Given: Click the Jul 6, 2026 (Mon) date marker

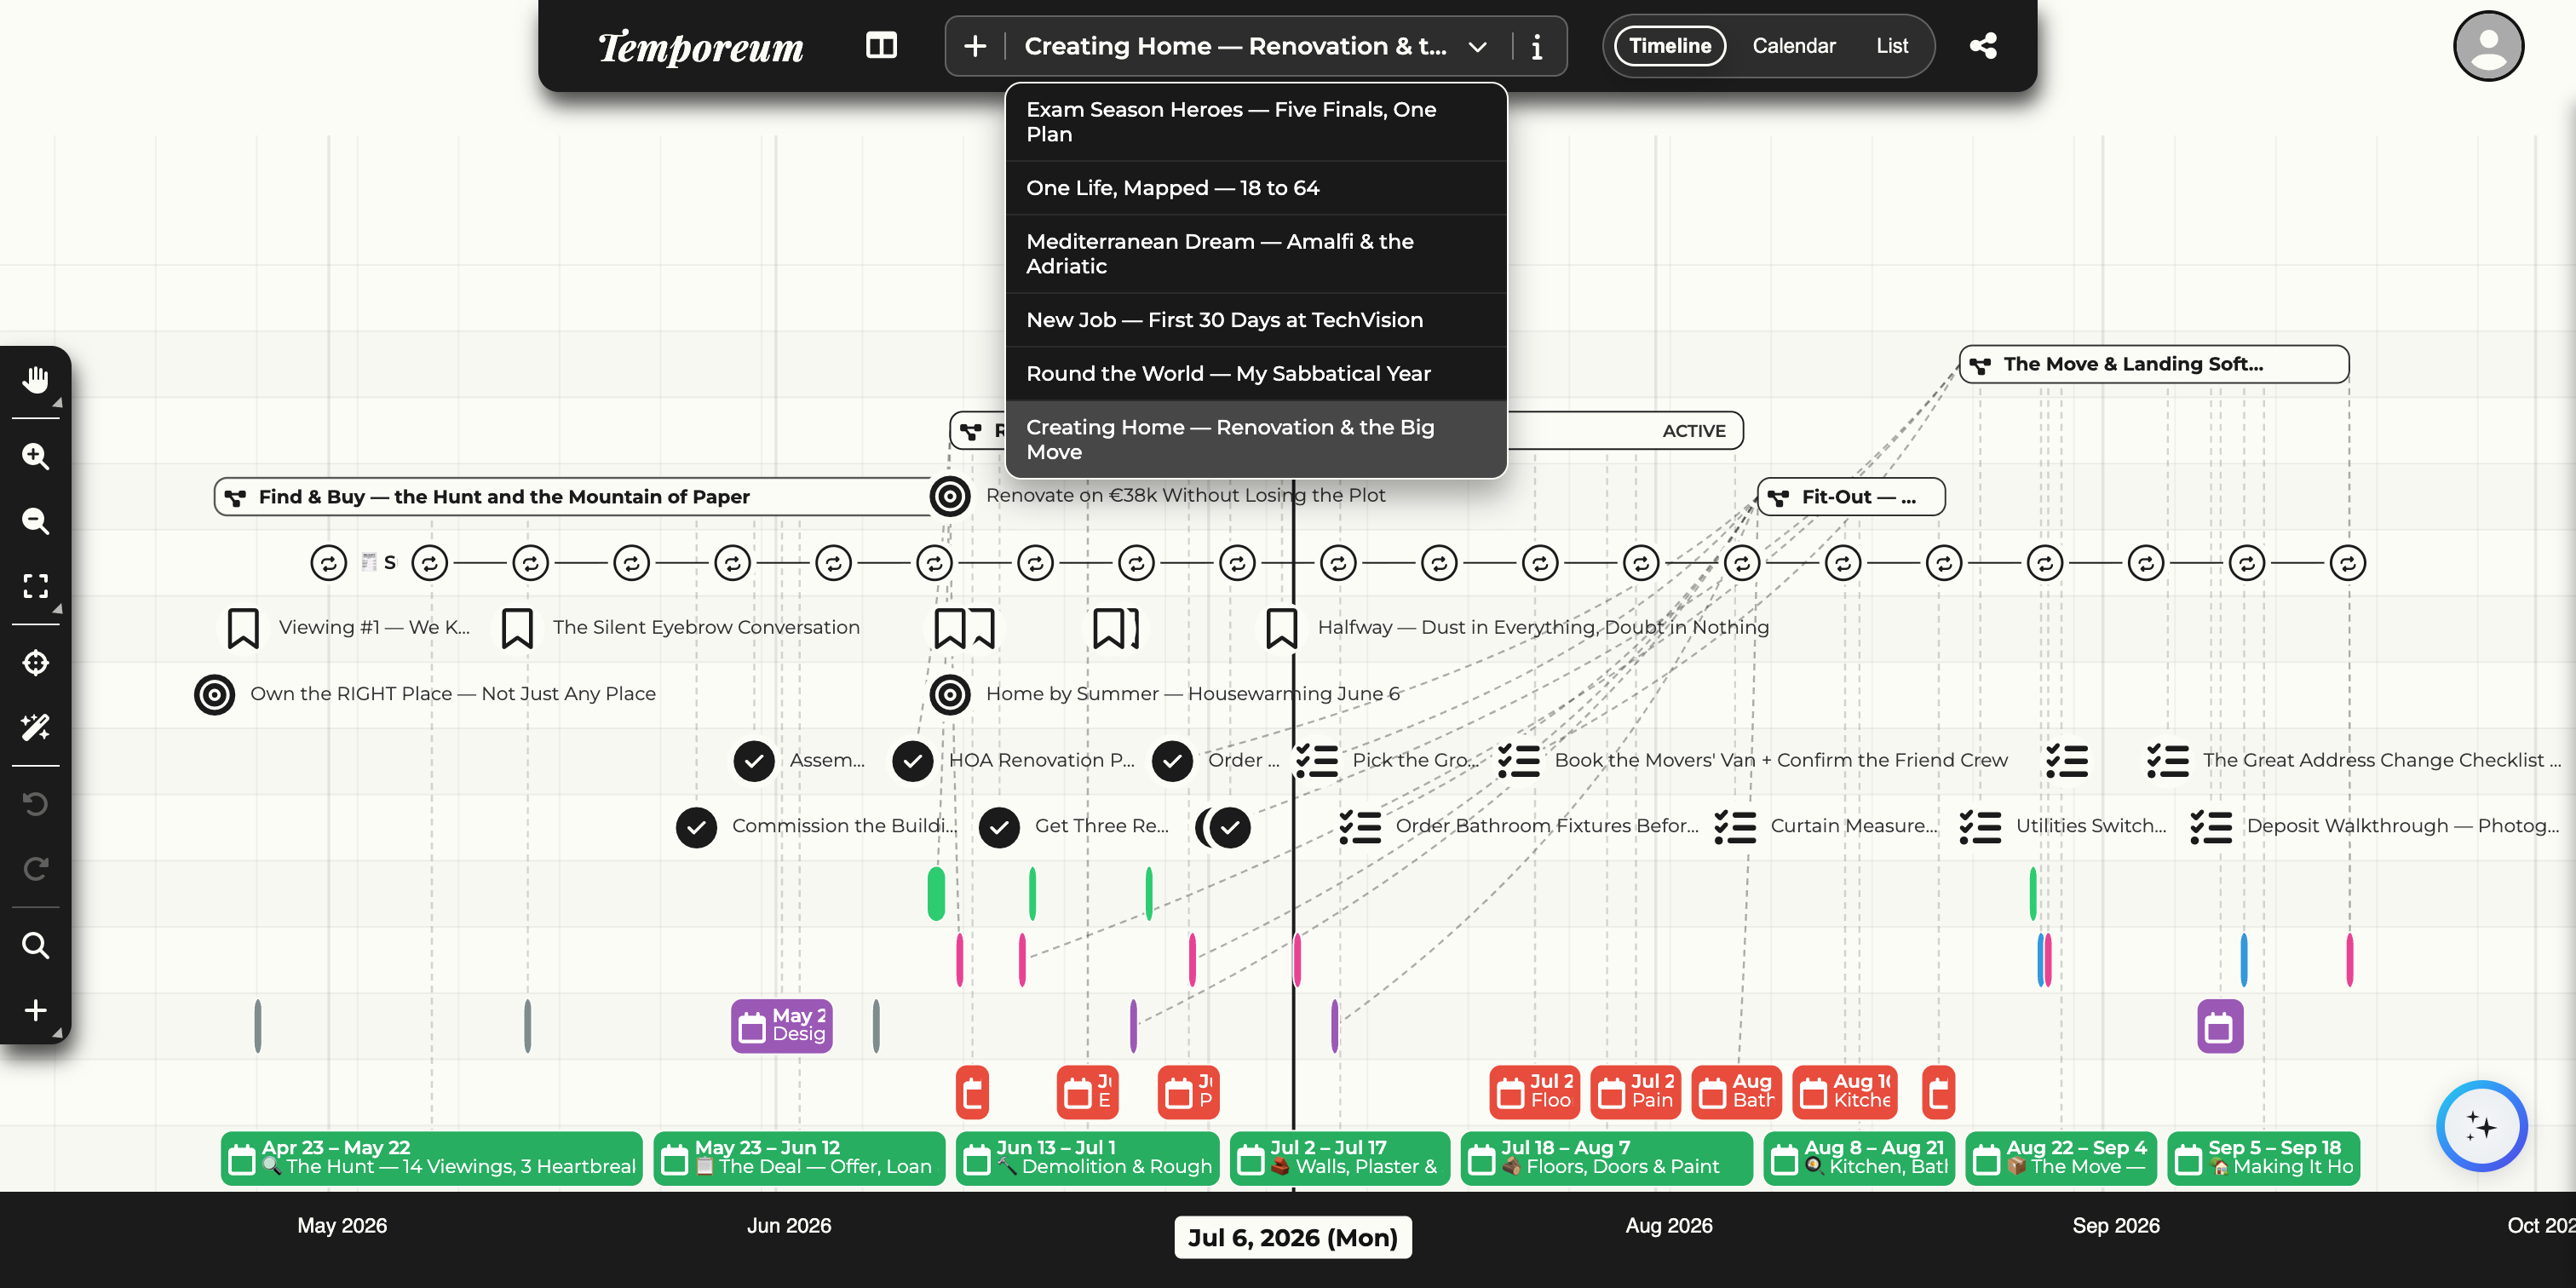Looking at the screenshot, I should click(1293, 1238).
